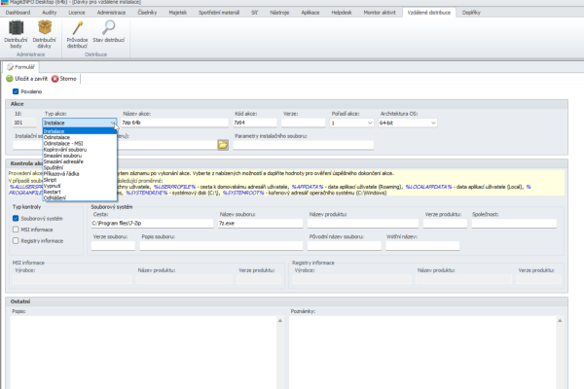Open Stav distribucí magnifier icon
This screenshot has height=389, width=584.
pos(108,27)
